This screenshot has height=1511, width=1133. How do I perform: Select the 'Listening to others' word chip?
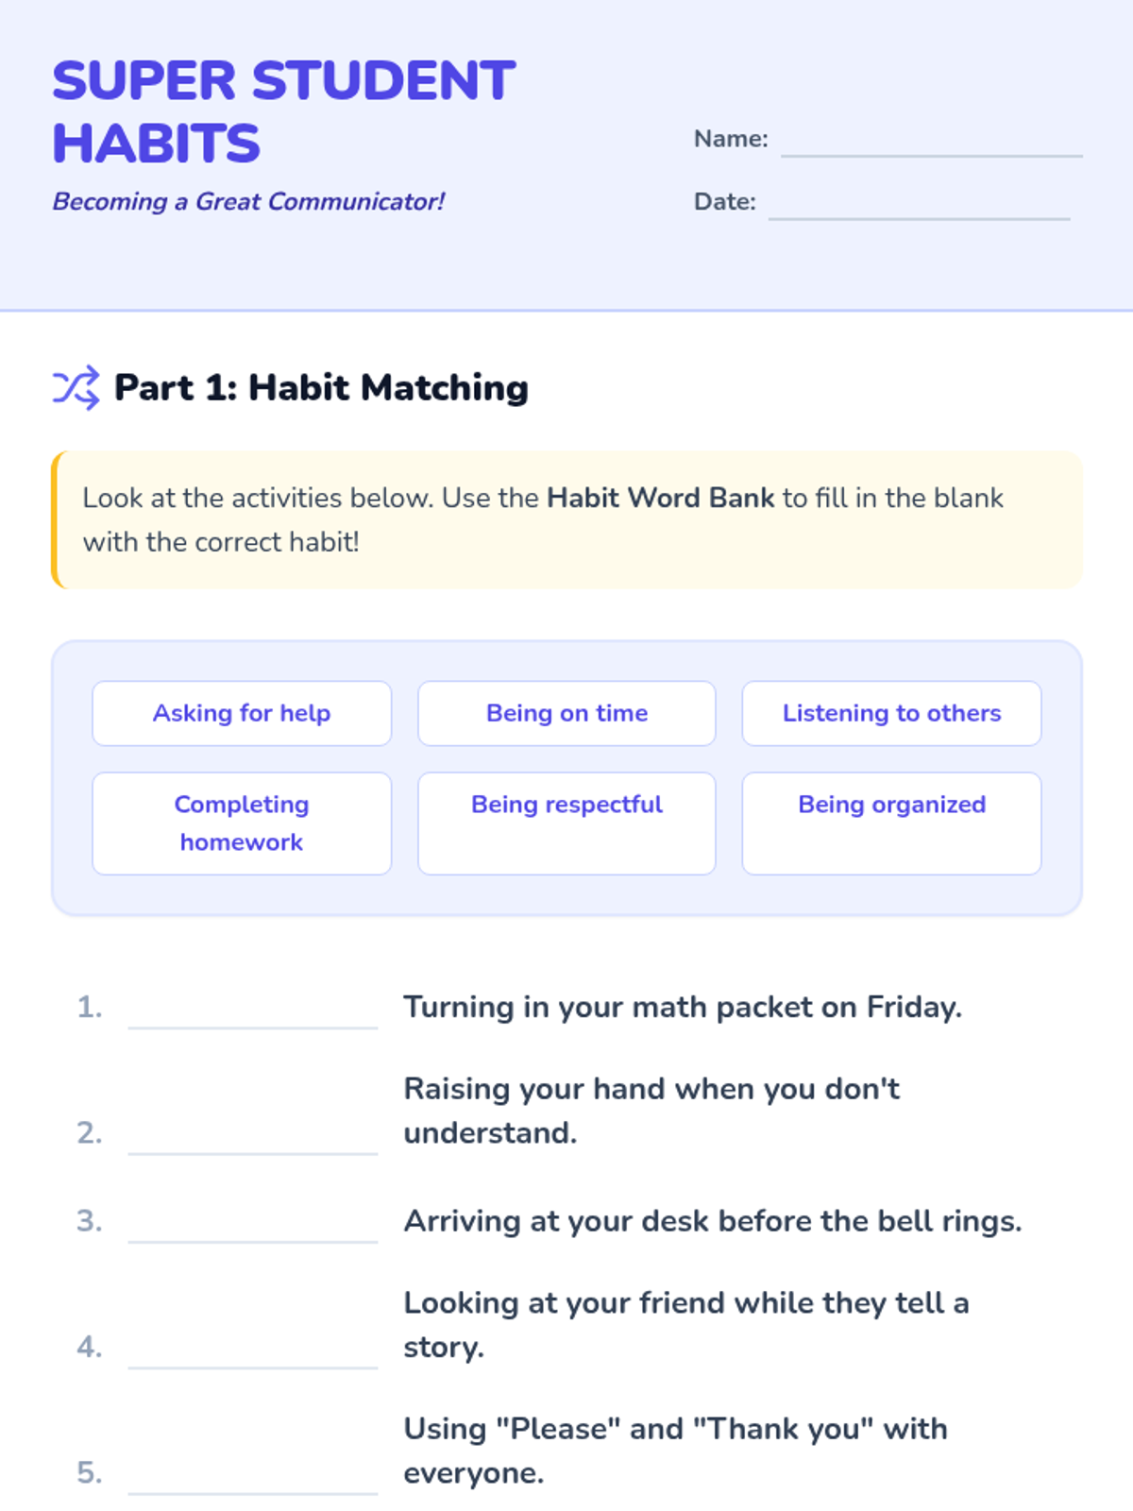[891, 713]
